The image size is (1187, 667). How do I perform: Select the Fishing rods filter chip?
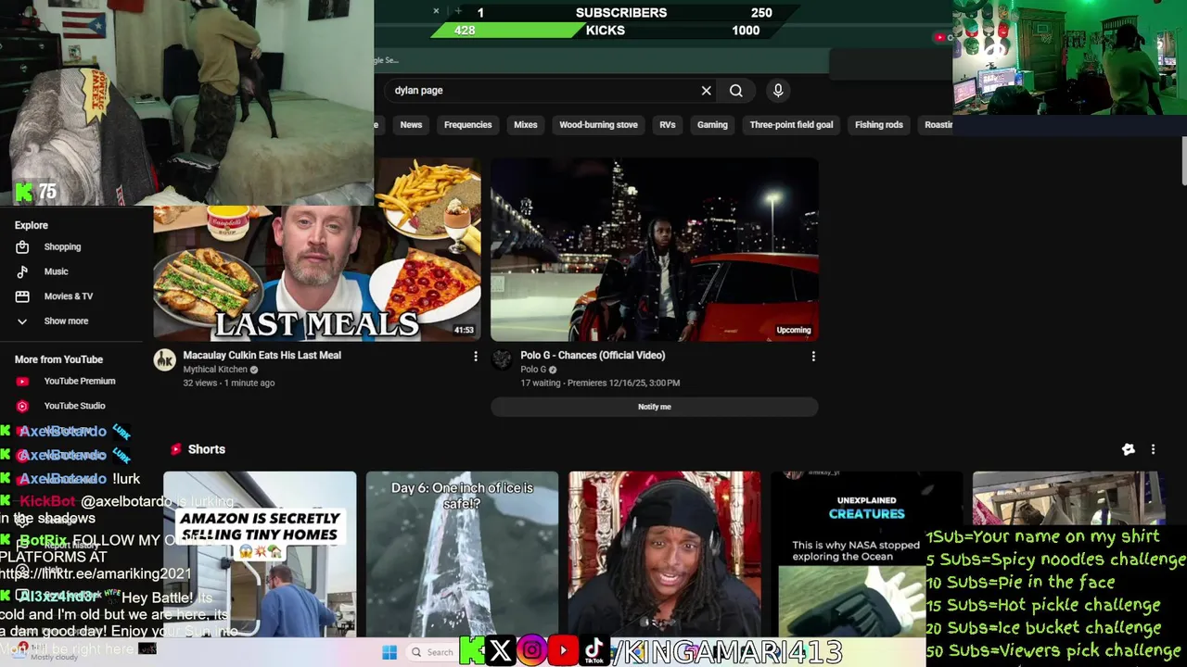879,125
